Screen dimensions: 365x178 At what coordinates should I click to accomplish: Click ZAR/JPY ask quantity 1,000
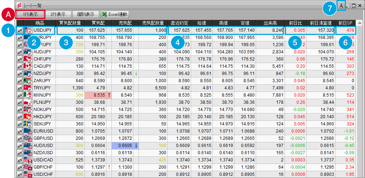pyautogui.click(x=161, y=81)
